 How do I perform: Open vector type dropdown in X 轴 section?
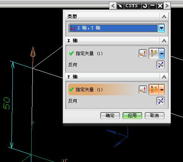[x=162, y=54]
